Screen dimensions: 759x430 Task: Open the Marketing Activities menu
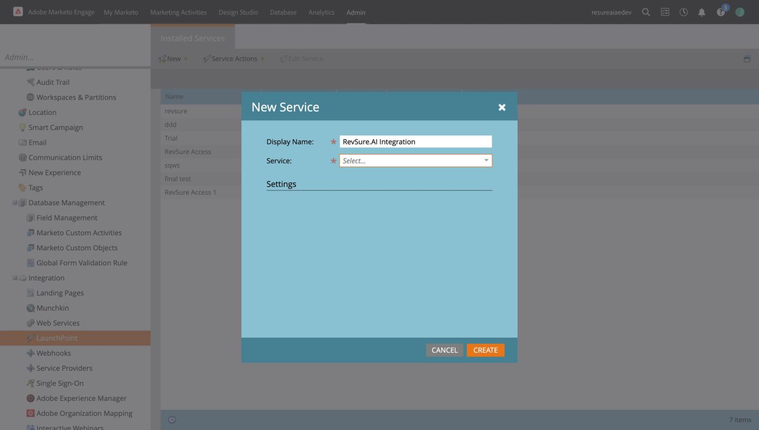tap(178, 12)
